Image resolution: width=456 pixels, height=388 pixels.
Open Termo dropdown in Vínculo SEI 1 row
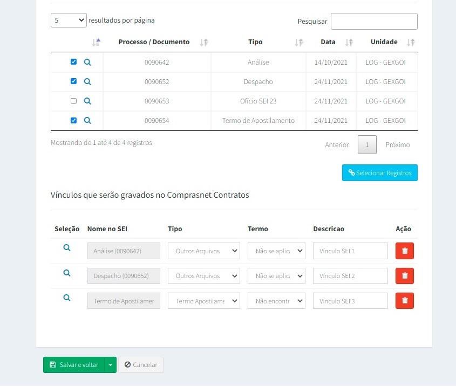coord(276,251)
